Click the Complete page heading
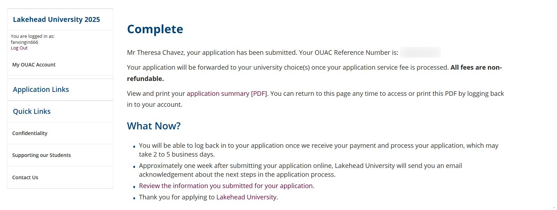 point(155,29)
